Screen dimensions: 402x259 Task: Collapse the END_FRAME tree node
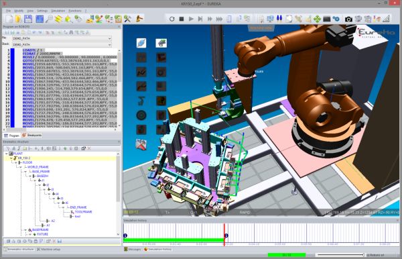[x=64, y=207]
